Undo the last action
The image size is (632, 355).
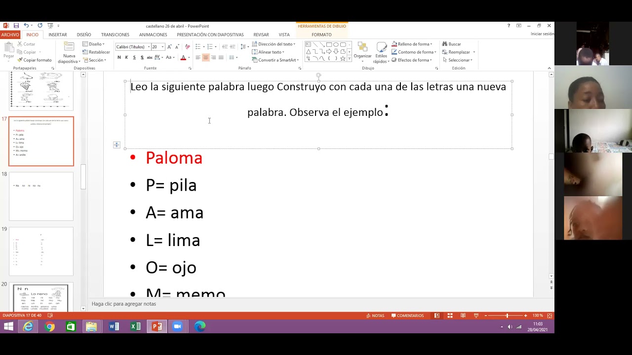coord(26,26)
